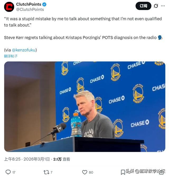Screen dimensions: 169x177
Task: Click the blue verified badge
Action: point(44,4)
